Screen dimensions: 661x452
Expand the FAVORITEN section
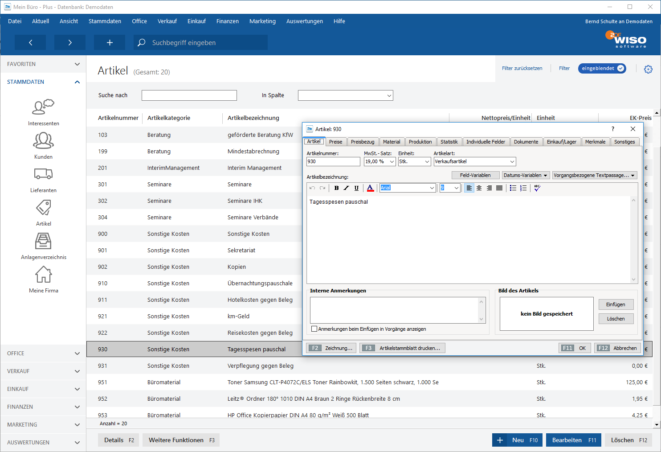click(x=43, y=64)
